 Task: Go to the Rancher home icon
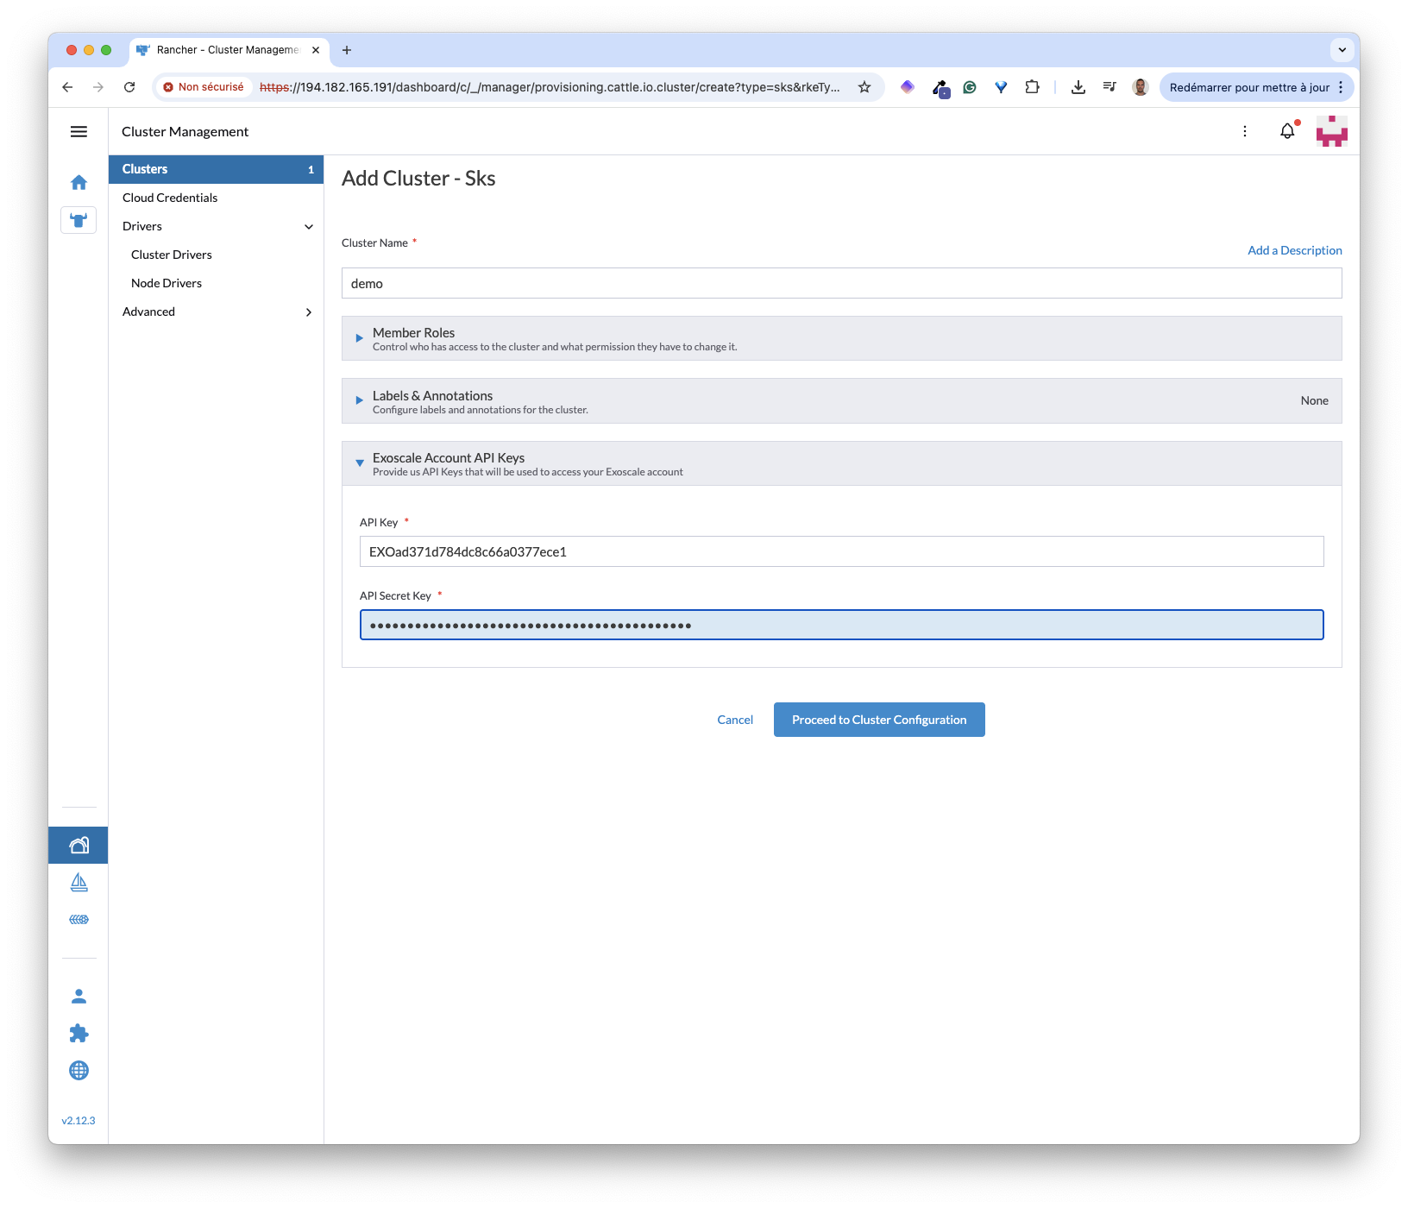[79, 182]
